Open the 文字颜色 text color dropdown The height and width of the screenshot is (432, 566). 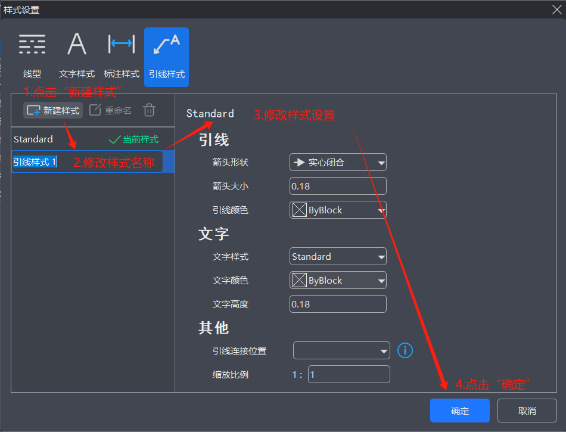tap(338, 281)
